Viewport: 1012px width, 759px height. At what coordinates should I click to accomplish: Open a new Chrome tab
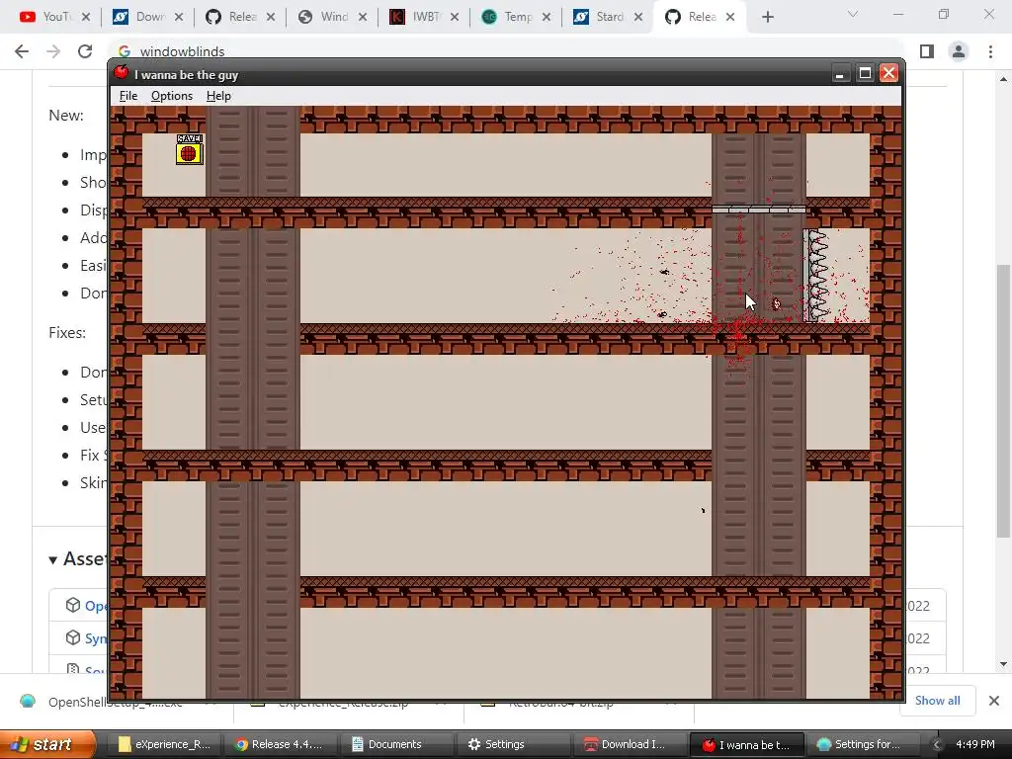click(767, 17)
